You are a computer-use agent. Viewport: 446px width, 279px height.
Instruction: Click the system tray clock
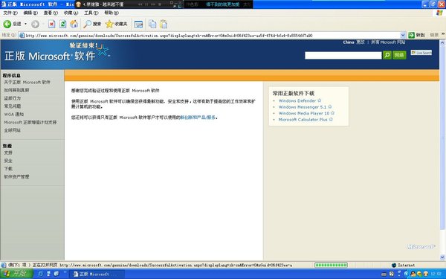(436, 274)
